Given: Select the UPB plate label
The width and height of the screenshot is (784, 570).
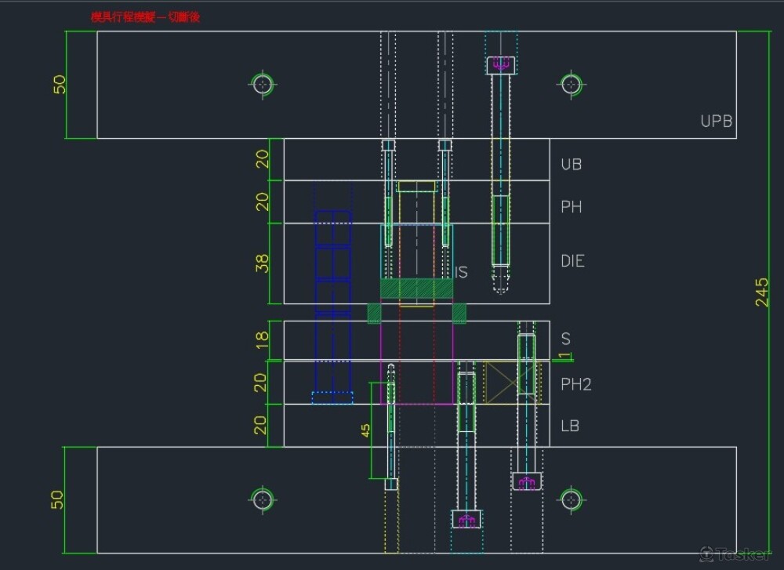Looking at the screenshot, I should coord(716,122).
